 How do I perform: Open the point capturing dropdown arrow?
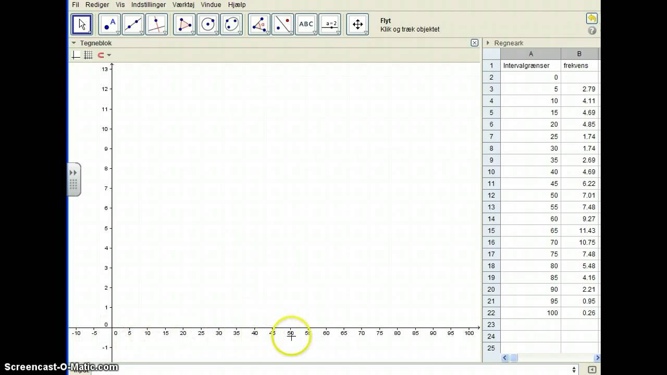[x=109, y=55]
